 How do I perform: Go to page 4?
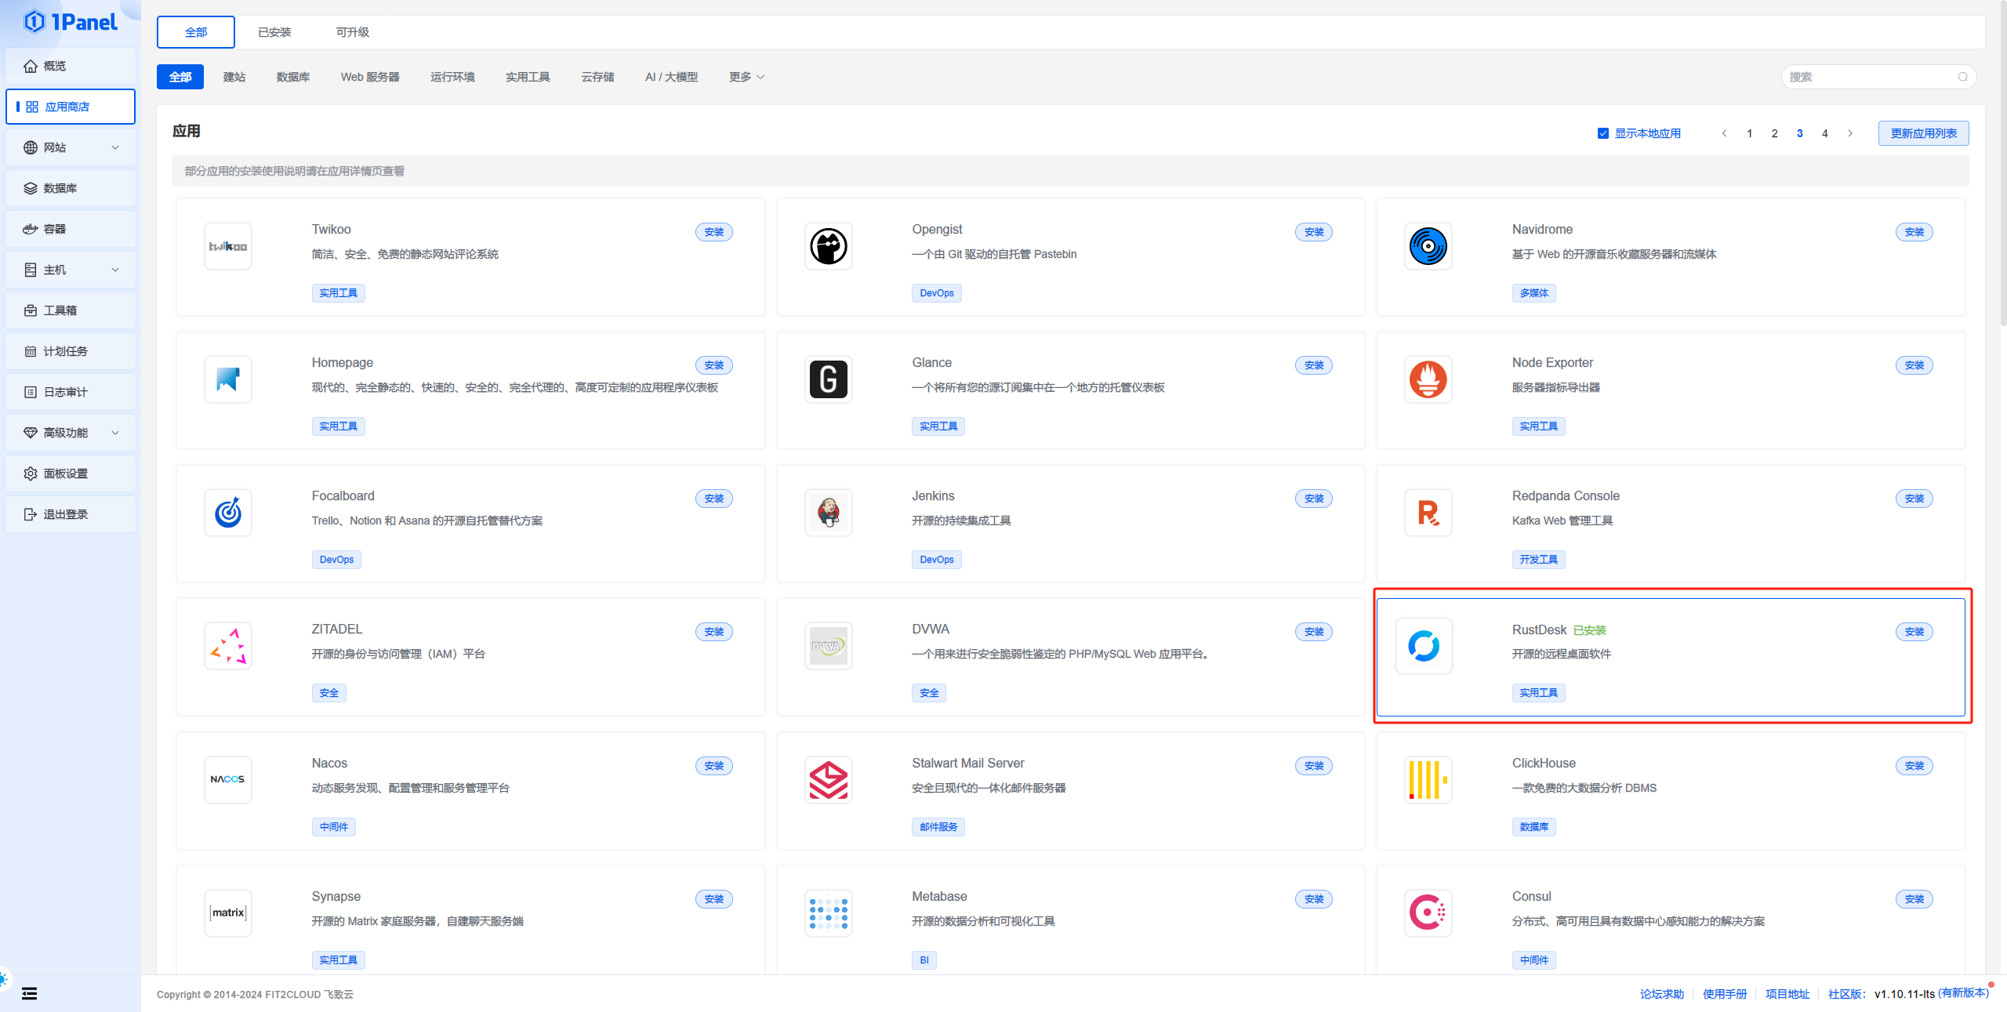coord(1825,133)
